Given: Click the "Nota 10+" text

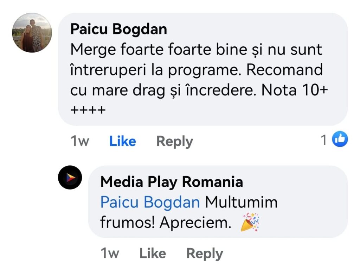Looking at the screenshot, I should click(295, 91).
